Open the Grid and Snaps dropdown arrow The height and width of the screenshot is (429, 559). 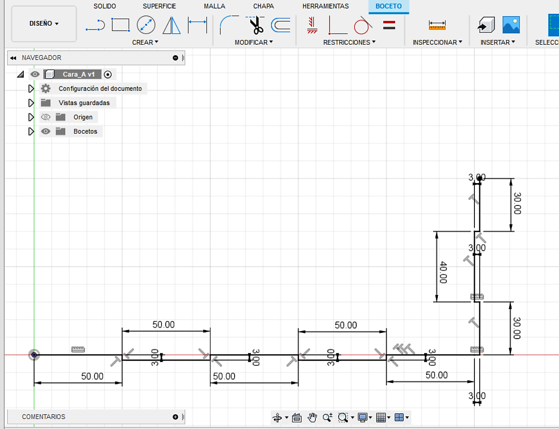point(388,418)
